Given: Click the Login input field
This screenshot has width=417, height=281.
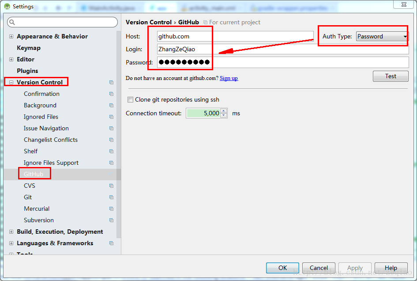Looking at the screenshot, I should (283, 49).
